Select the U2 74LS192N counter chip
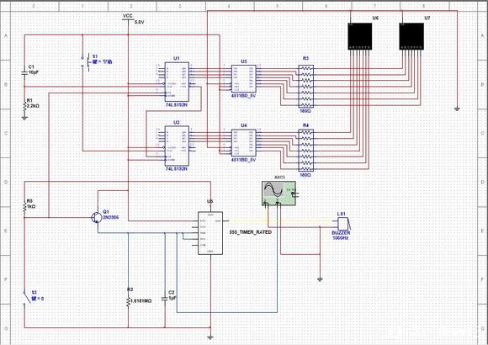 177,146
